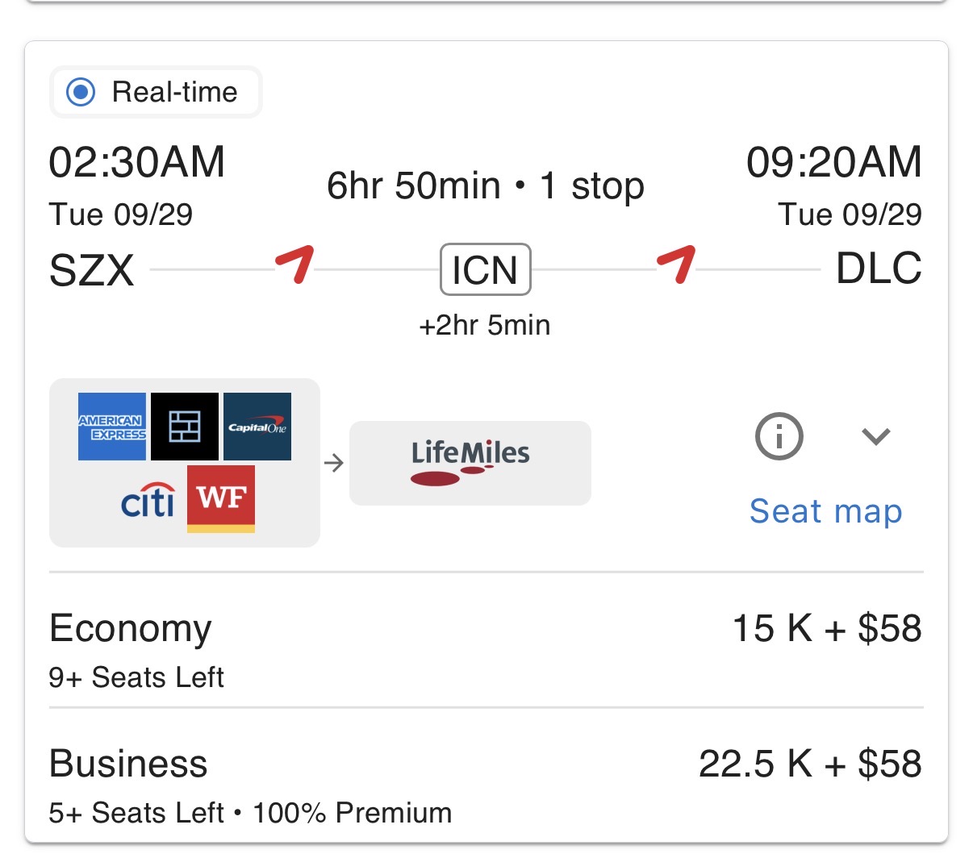Click the Capital One card logo
The image size is (973, 858).
[257, 427]
